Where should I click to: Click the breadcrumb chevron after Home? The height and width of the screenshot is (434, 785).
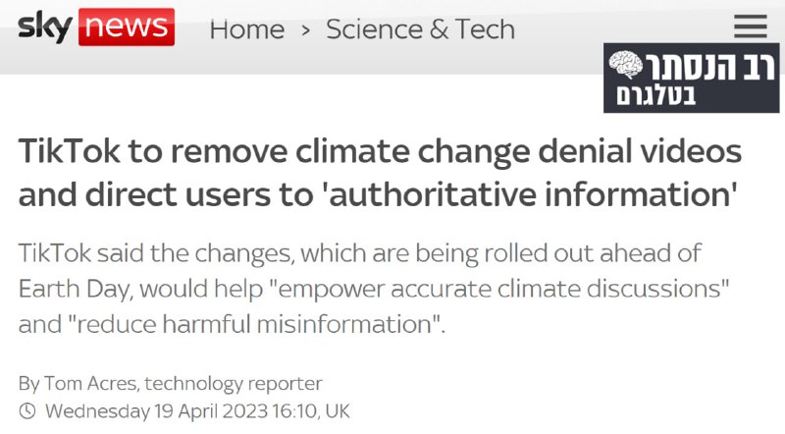click(305, 30)
